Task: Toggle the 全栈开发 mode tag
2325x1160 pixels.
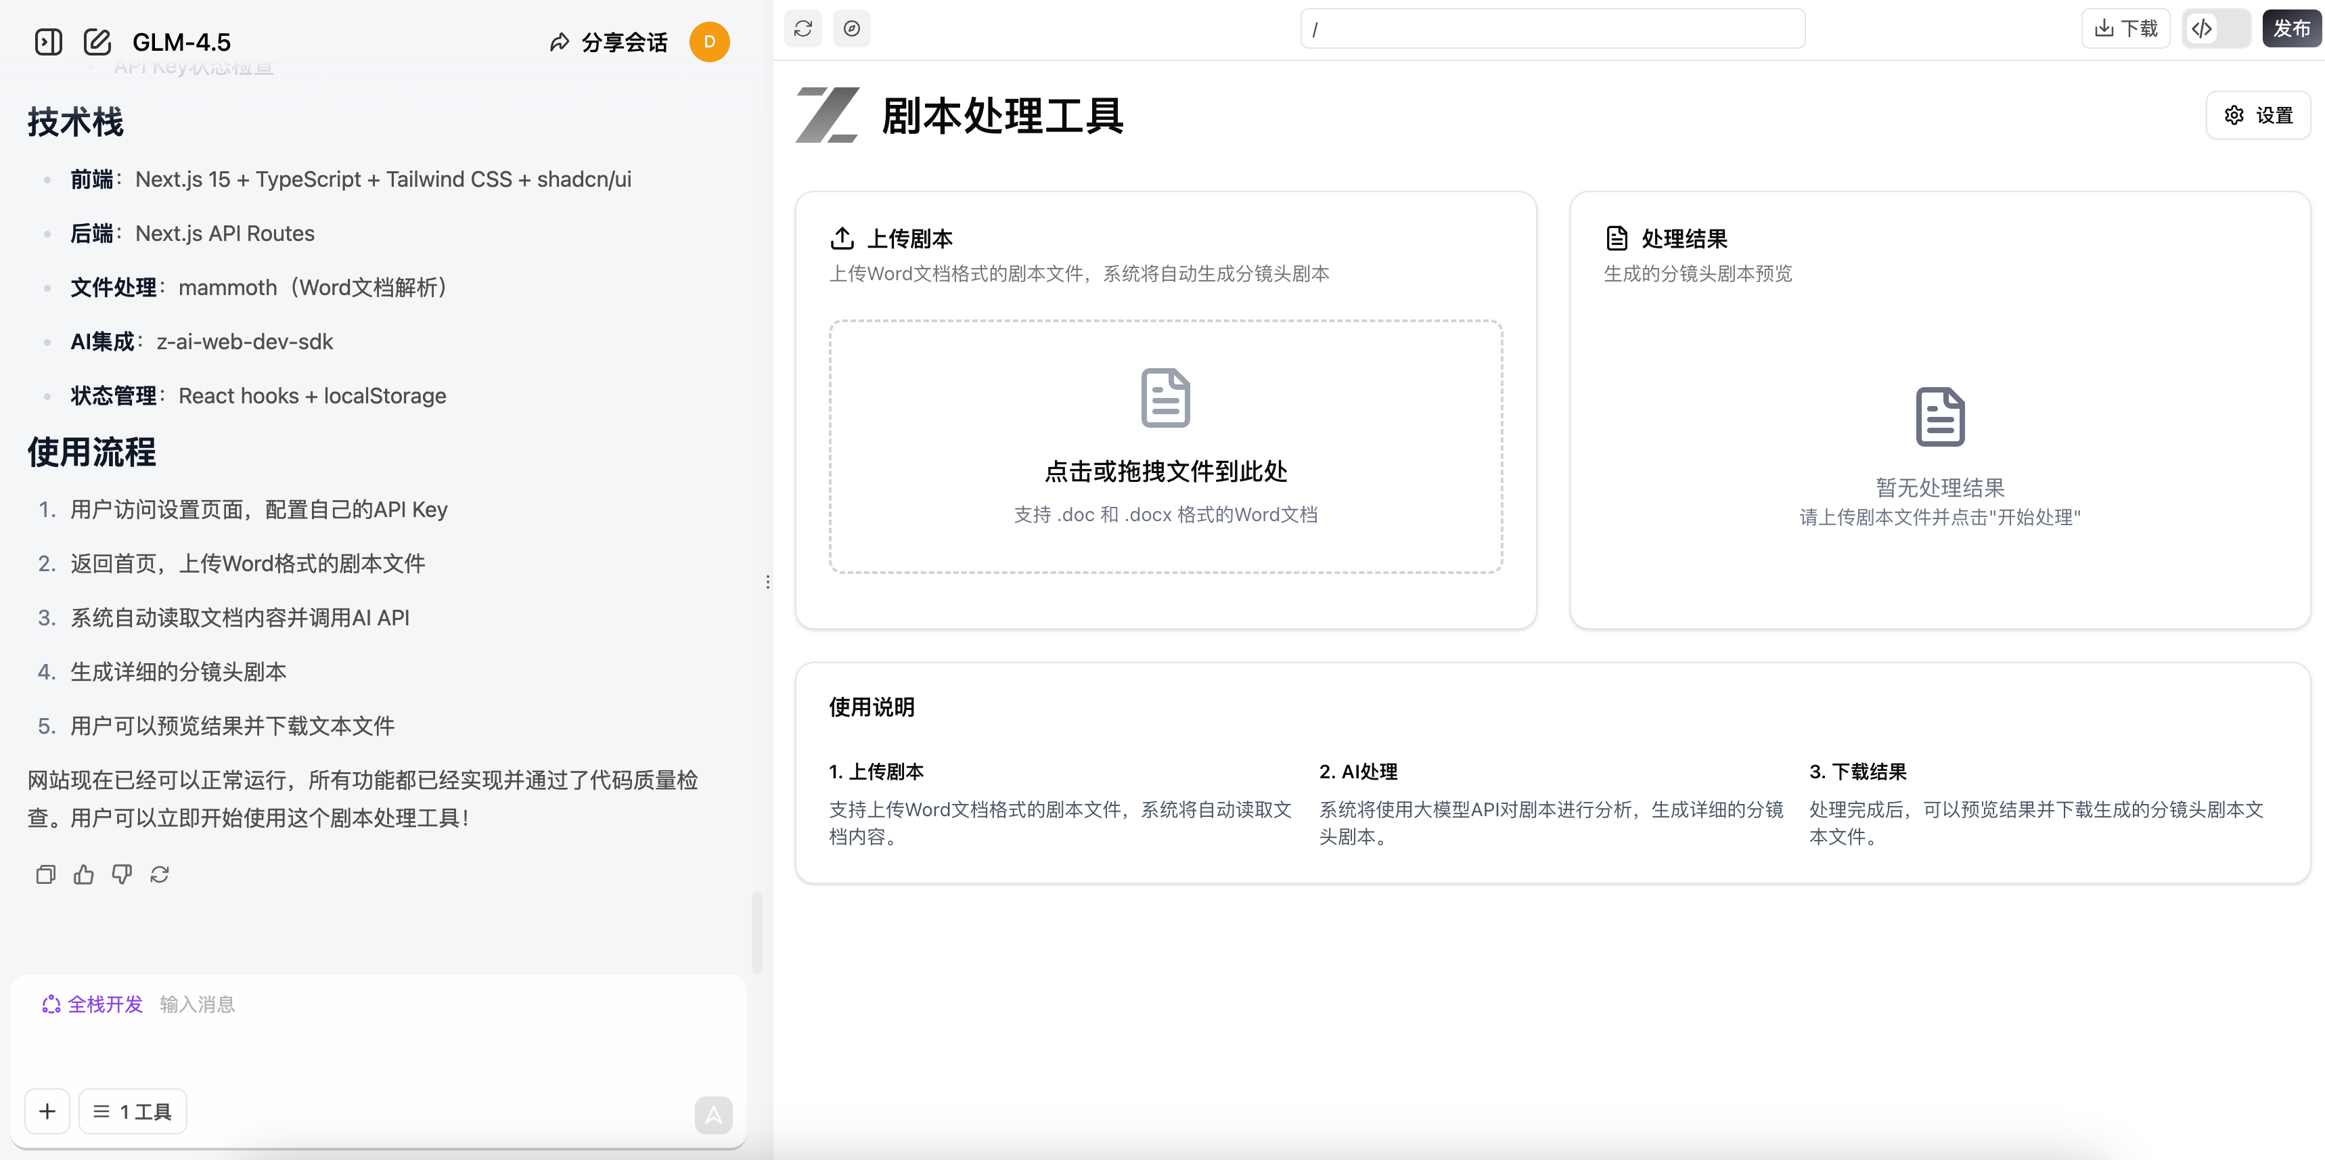Action: pyautogui.click(x=92, y=1004)
